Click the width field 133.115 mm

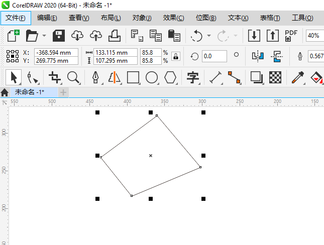[116, 53]
